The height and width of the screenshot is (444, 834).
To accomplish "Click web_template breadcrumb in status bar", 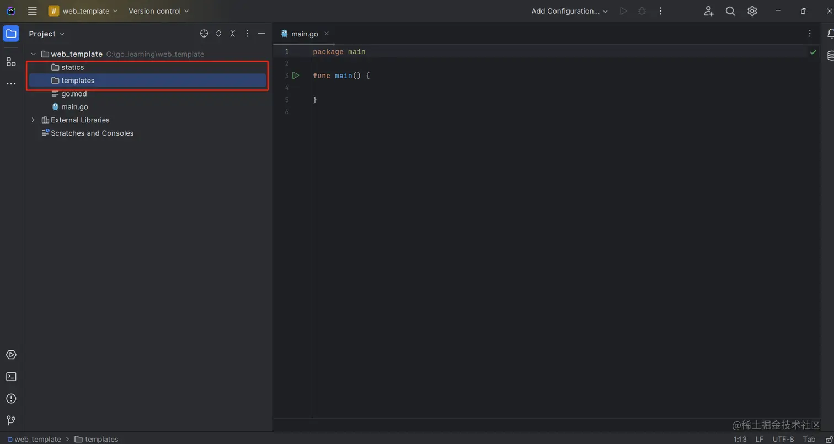I will click(x=34, y=439).
